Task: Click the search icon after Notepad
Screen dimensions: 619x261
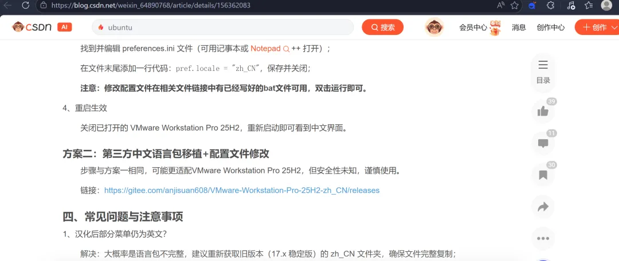Action: (286, 49)
